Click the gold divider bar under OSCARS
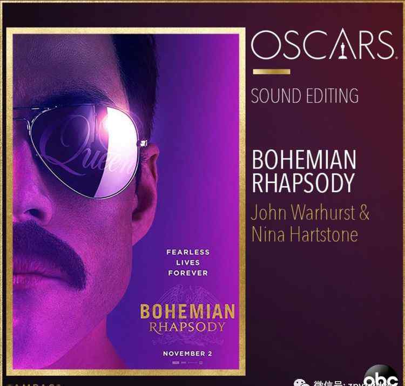The width and height of the screenshot is (405, 386). point(272,72)
